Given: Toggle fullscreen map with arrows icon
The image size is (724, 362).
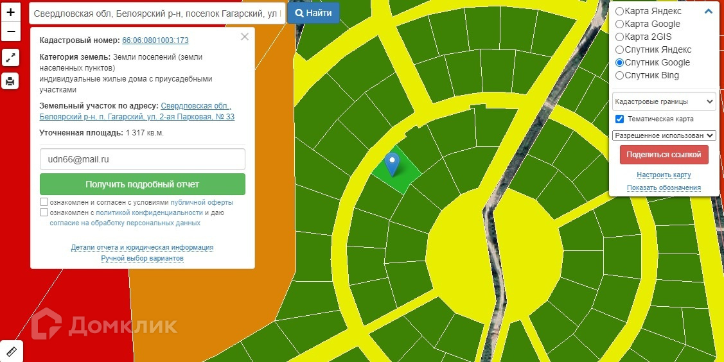Looking at the screenshot, I should (x=11, y=58).
